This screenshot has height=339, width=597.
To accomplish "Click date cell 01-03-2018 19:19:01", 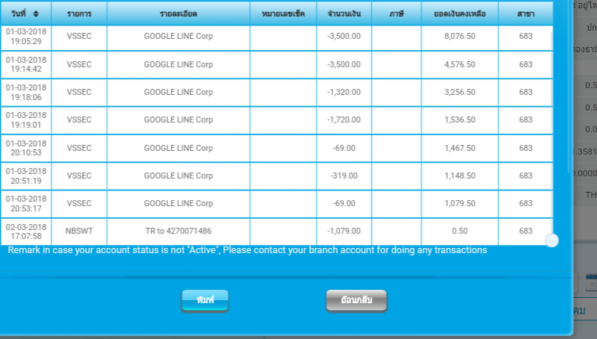I will click(26, 120).
